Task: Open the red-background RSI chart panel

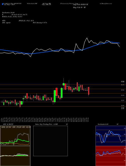Action: (x=111, y=156)
